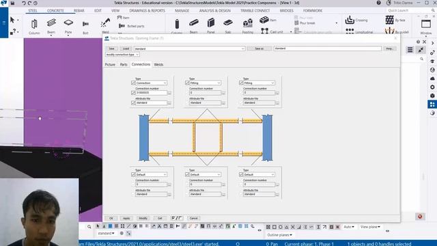
Task: Toggle the first Attribute file checkbox top-left group
Action: pos(133,103)
